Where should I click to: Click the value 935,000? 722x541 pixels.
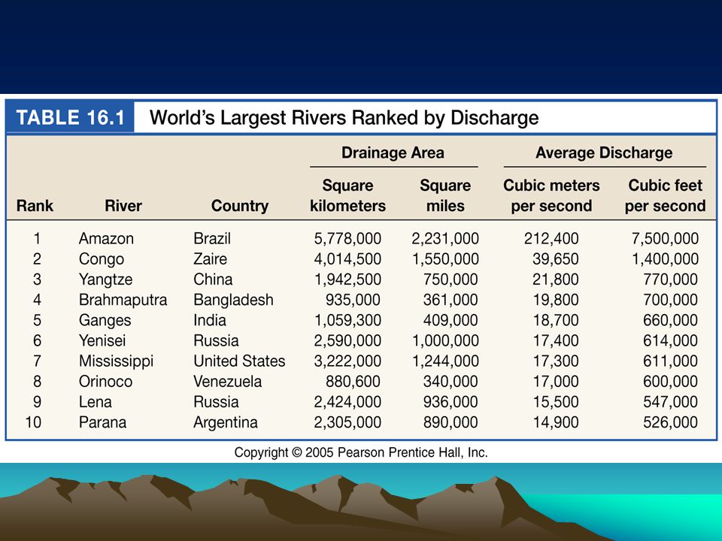[353, 300]
